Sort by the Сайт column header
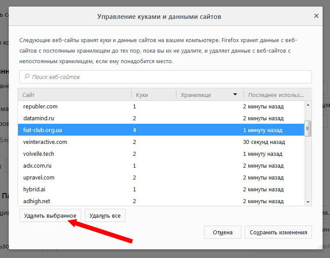This screenshot has height=258, width=330. [75, 95]
